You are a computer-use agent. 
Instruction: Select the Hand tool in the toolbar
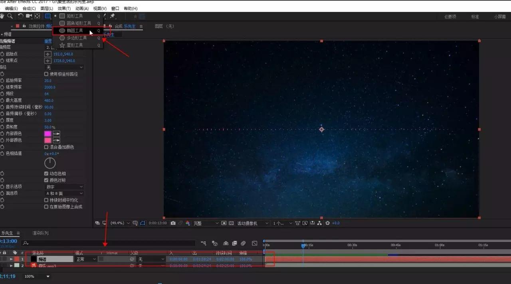(x=2, y=16)
